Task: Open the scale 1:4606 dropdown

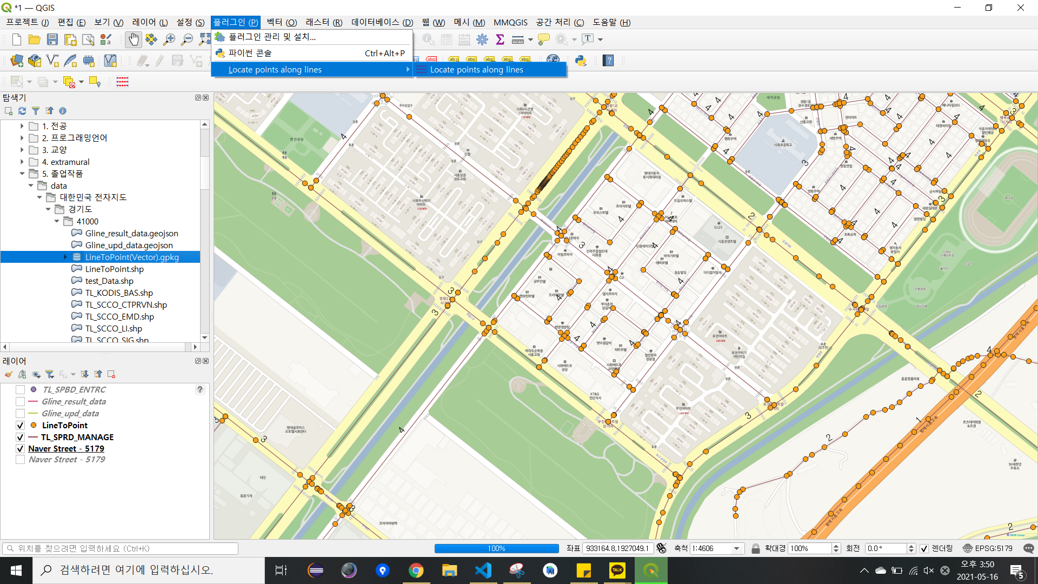Action: [736, 548]
